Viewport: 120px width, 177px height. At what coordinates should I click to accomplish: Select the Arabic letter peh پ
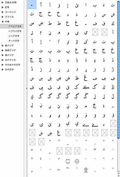[50, 51]
